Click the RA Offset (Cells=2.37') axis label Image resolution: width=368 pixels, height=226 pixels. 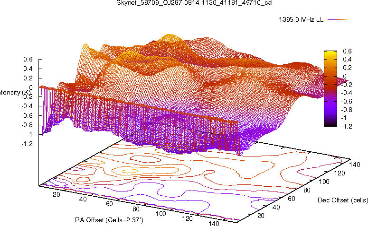109,220
